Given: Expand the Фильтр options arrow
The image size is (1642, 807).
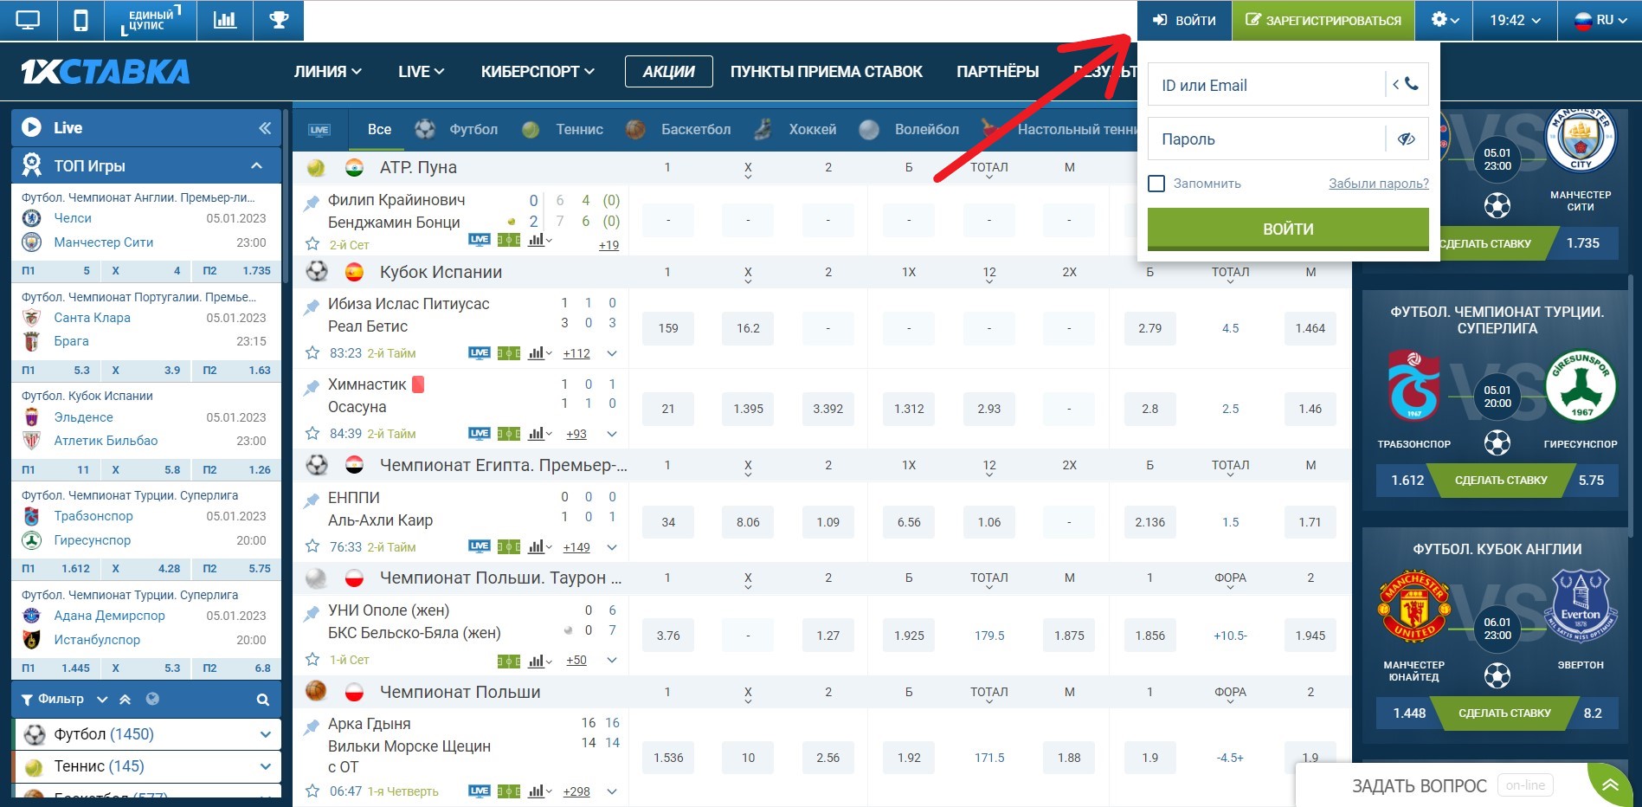Looking at the screenshot, I should pos(102,699).
